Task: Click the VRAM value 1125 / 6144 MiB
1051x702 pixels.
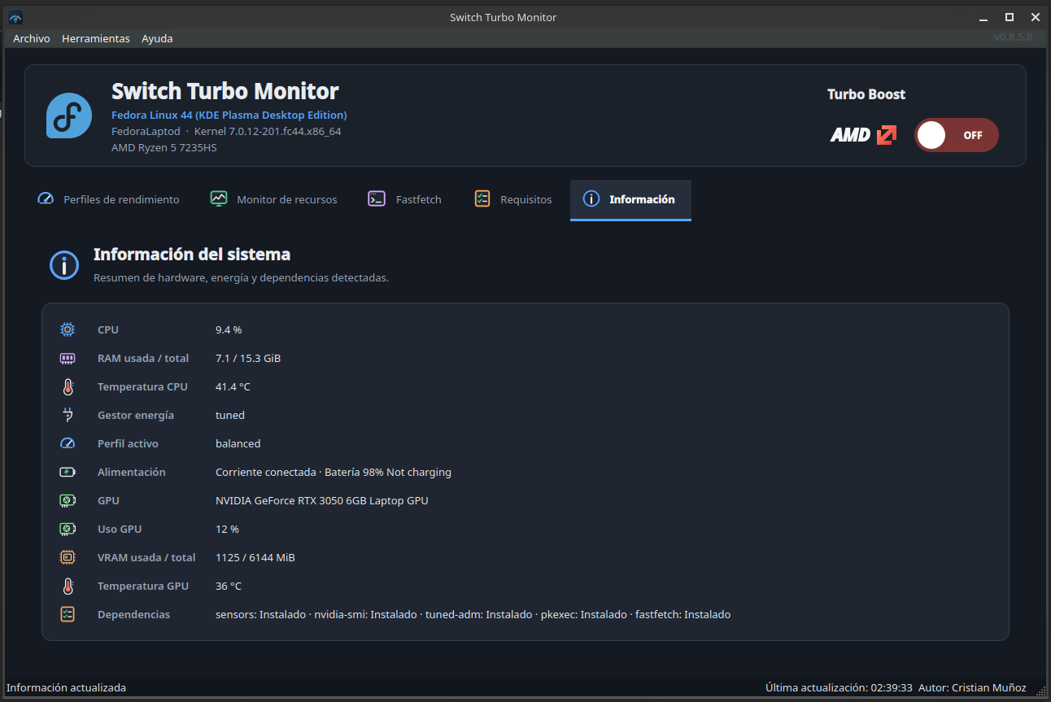Action: 255,557
